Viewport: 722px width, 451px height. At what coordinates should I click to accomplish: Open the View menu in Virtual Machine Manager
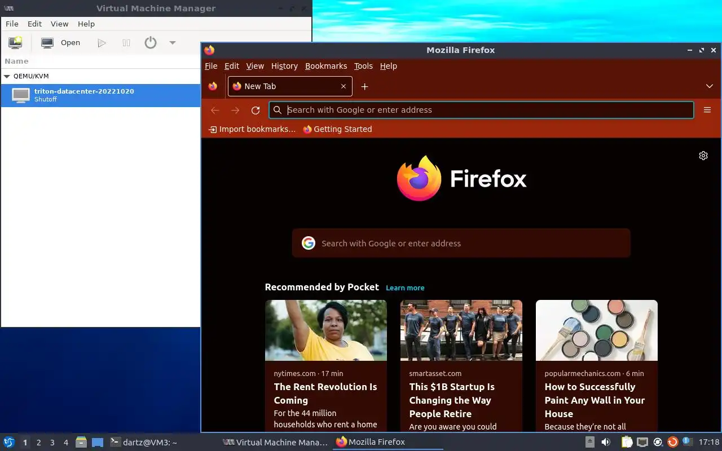click(59, 24)
